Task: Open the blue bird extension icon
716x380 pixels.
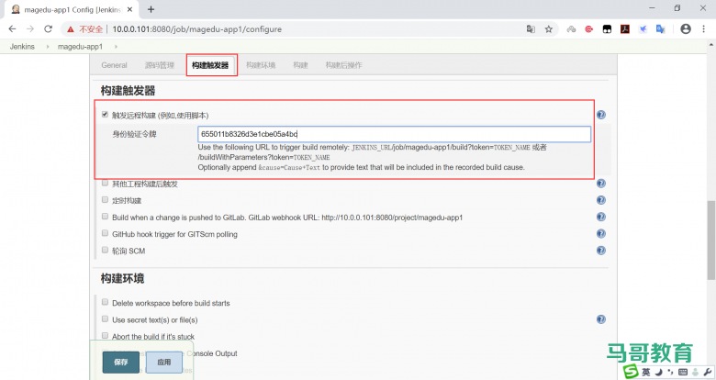Action: pos(643,29)
